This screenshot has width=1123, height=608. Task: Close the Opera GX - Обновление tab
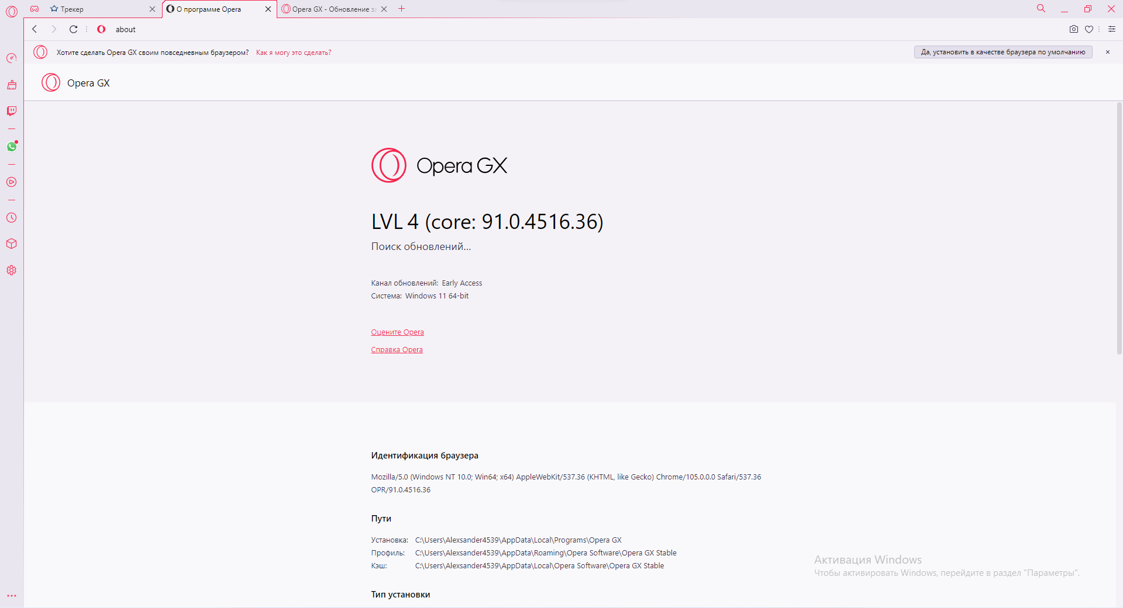(384, 9)
